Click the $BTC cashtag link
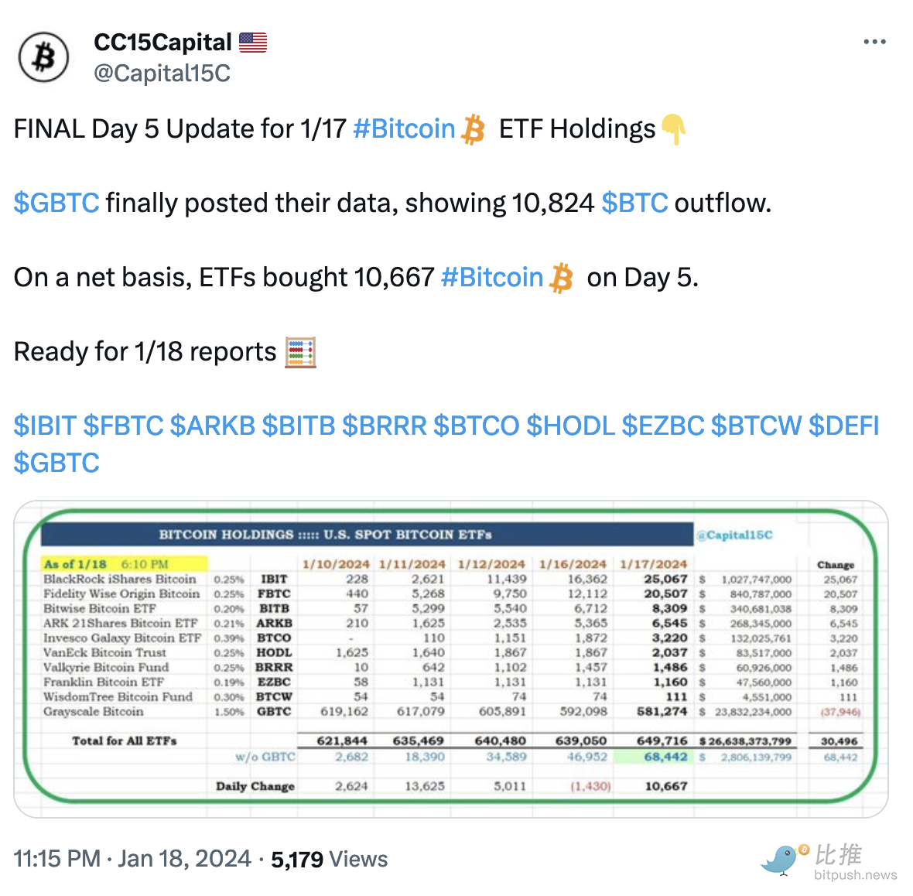The height and width of the screenshot is (896, 913). click(634, 203)
